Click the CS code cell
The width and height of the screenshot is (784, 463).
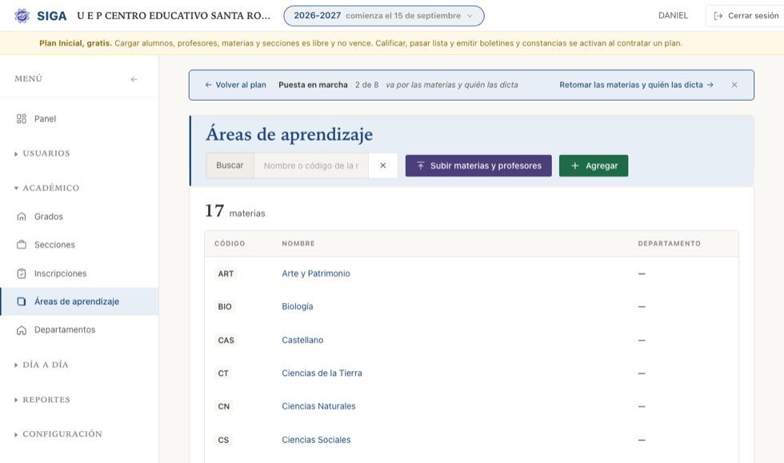[x=223, y=440]
